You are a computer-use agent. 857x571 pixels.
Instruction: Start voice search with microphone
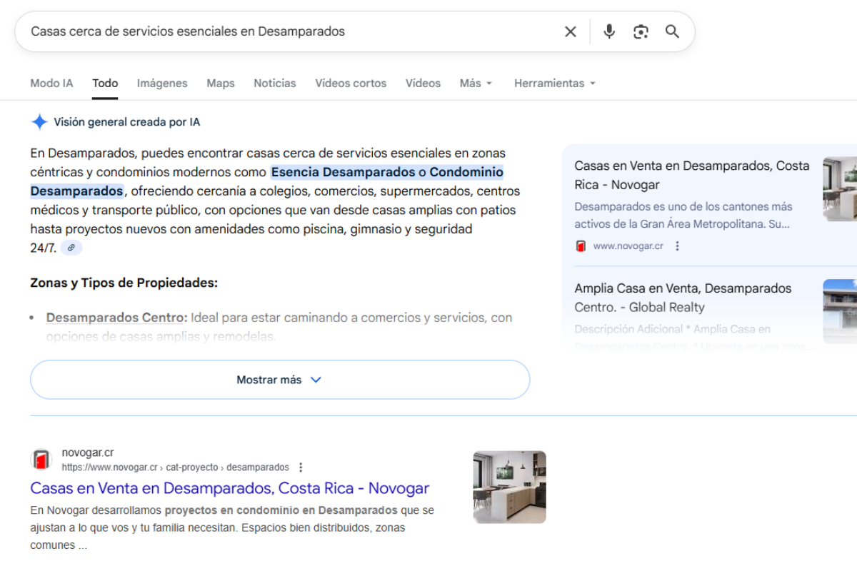coord(608,31)
